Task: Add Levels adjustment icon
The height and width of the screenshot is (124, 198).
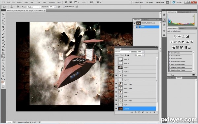Action: coord(179,36)
